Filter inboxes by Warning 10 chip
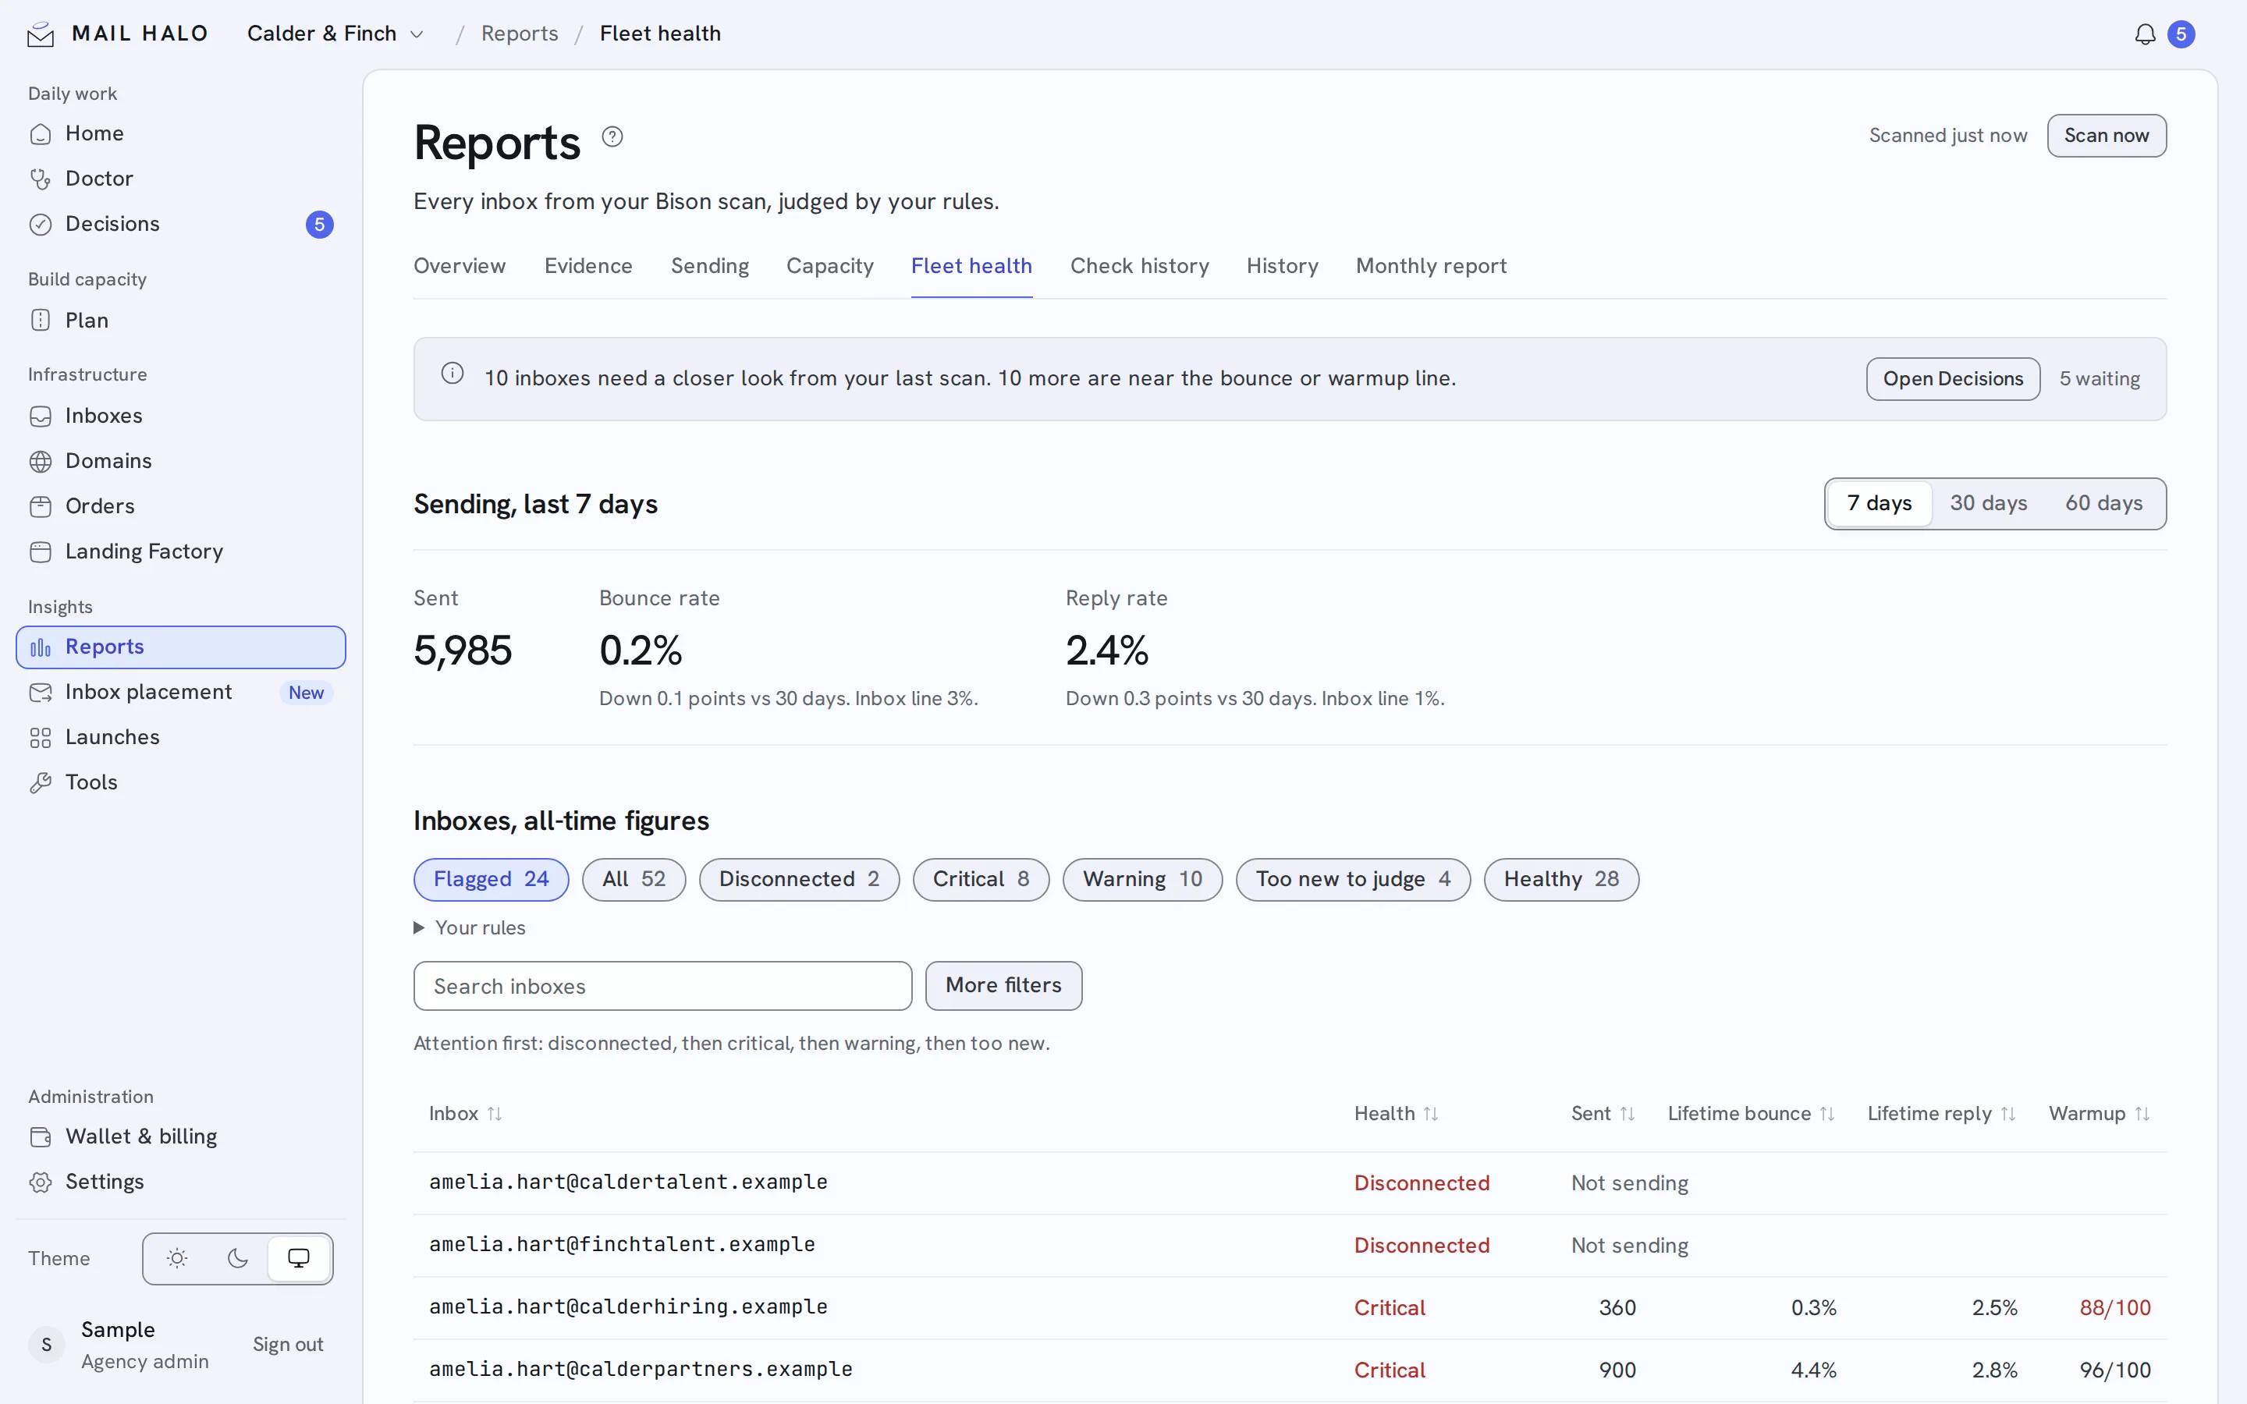The width and height of the screenshot is (2247, 1404). tap(1142, 879)
